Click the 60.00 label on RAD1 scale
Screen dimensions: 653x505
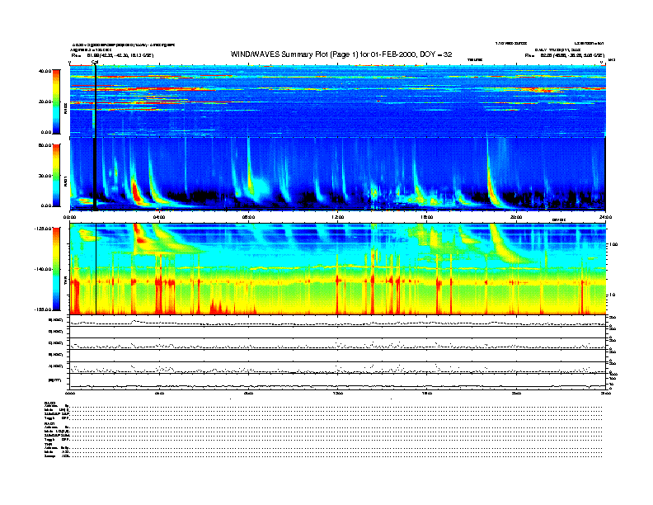(x=45, y=145)
